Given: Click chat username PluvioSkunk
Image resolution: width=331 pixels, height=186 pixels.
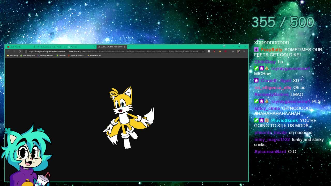Looking at the screenshot, I should tap(284, 120).
